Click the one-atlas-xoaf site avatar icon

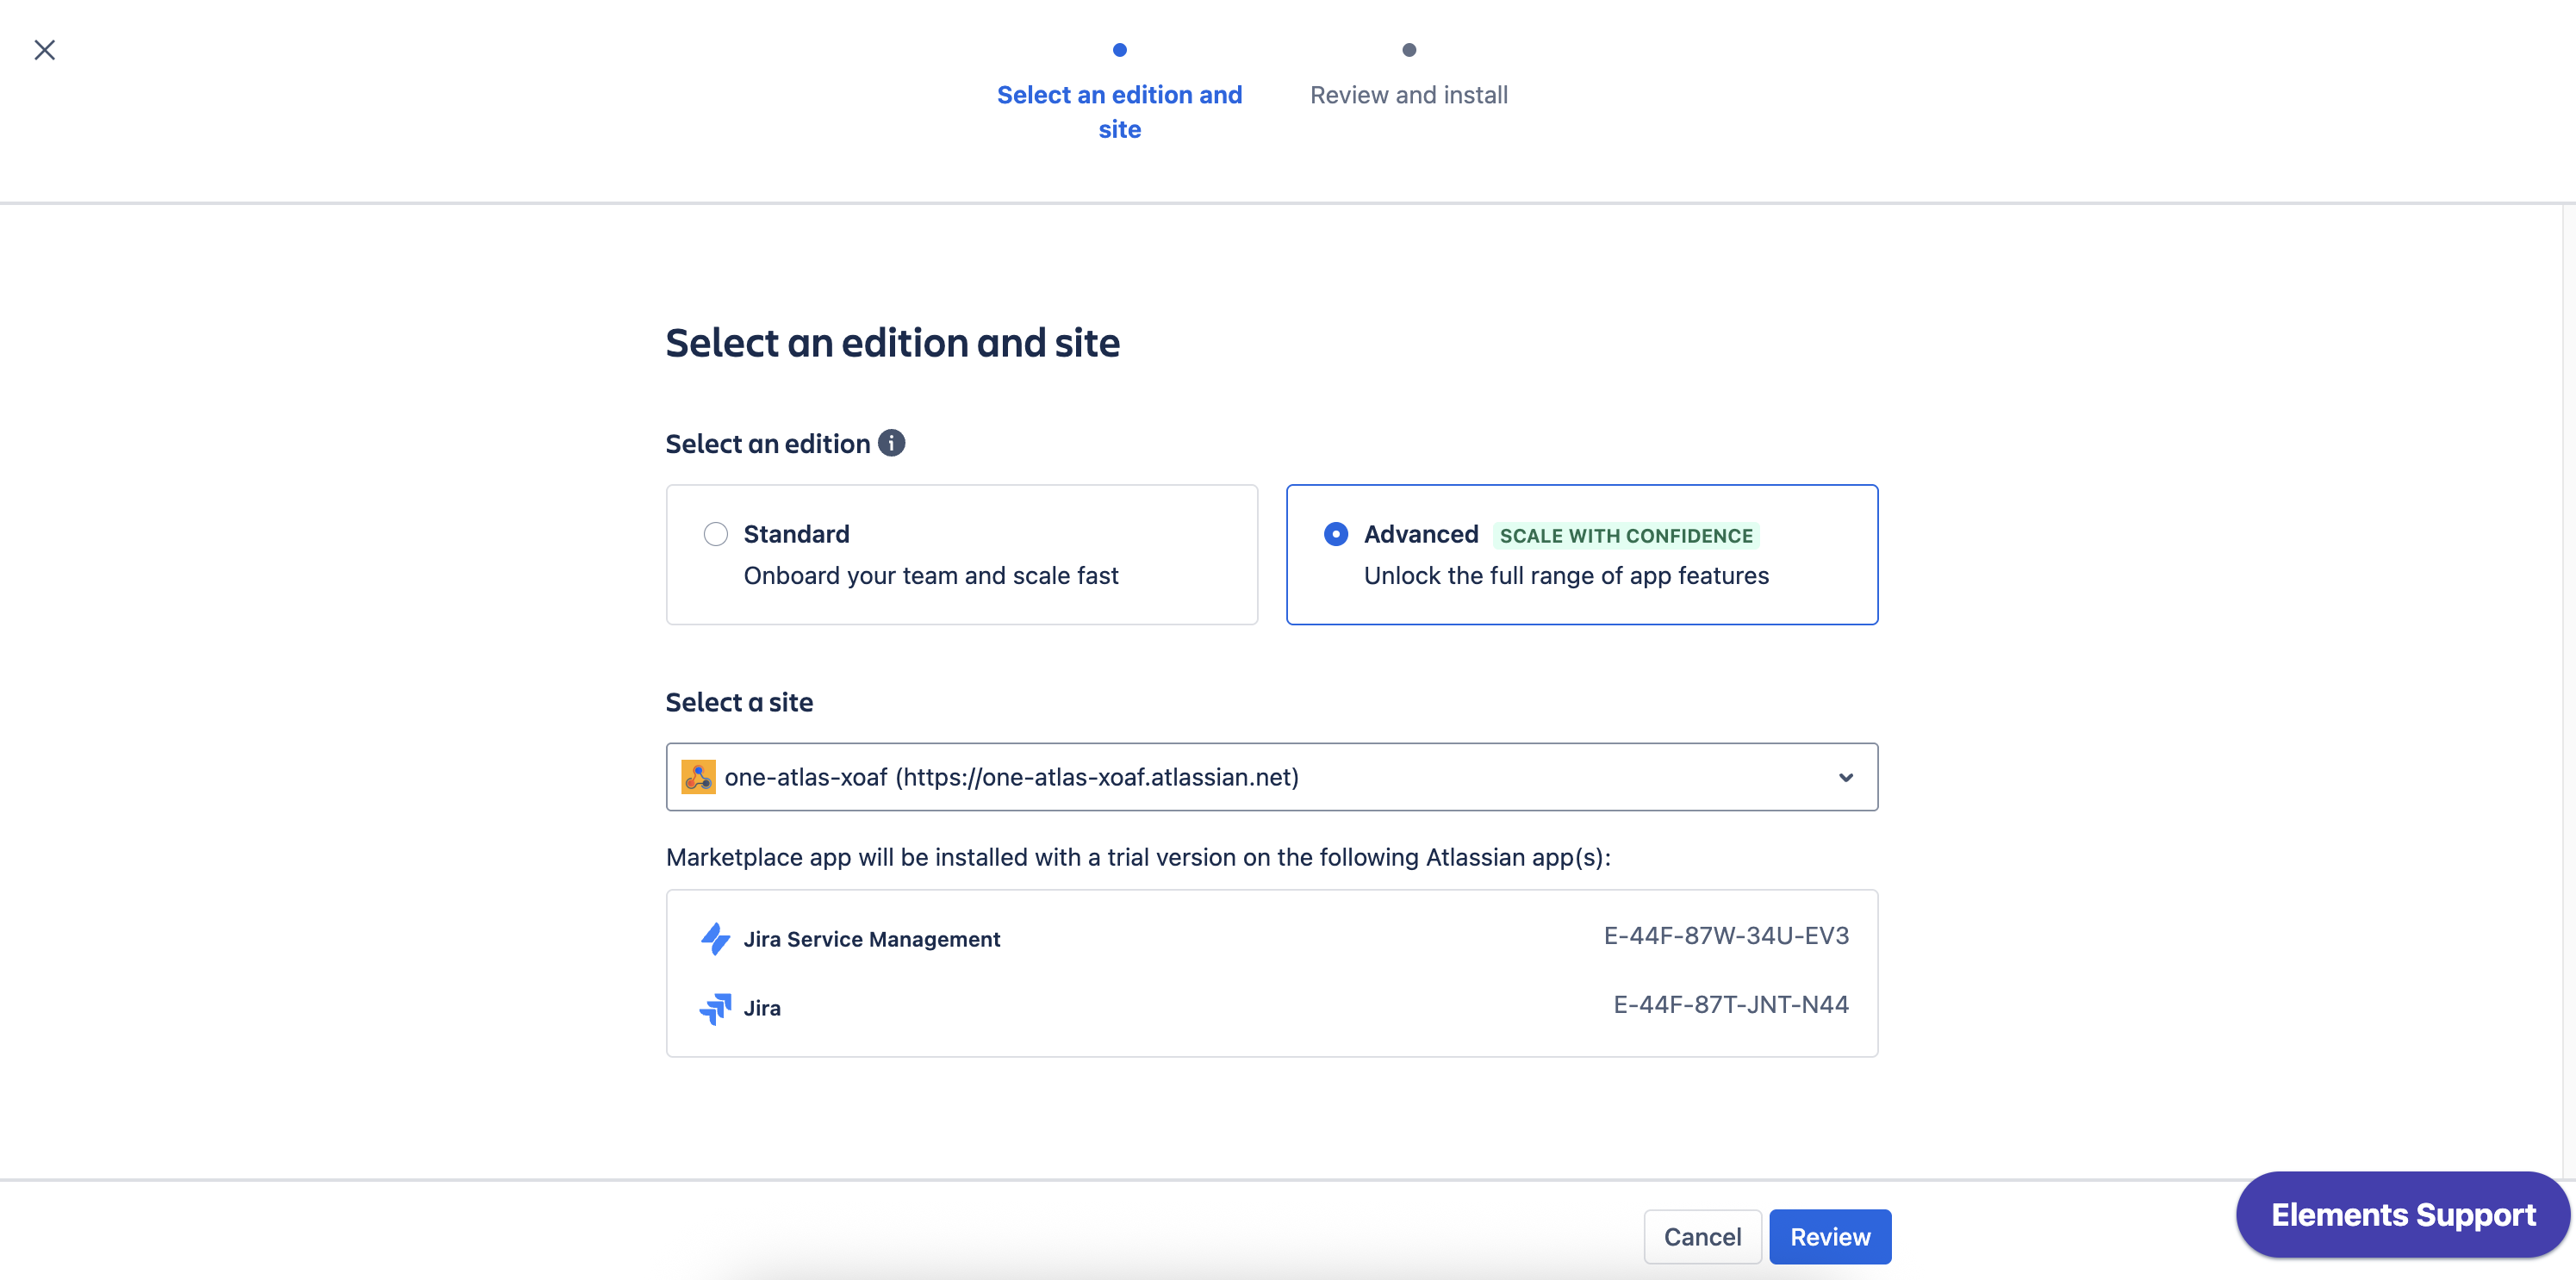tap(698, 777)
